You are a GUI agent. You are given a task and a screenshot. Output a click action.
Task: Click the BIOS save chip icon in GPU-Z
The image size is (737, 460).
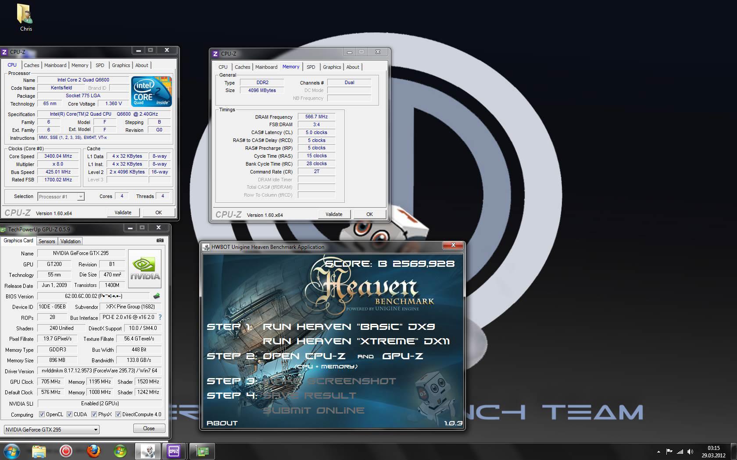[x=156, y=296]
